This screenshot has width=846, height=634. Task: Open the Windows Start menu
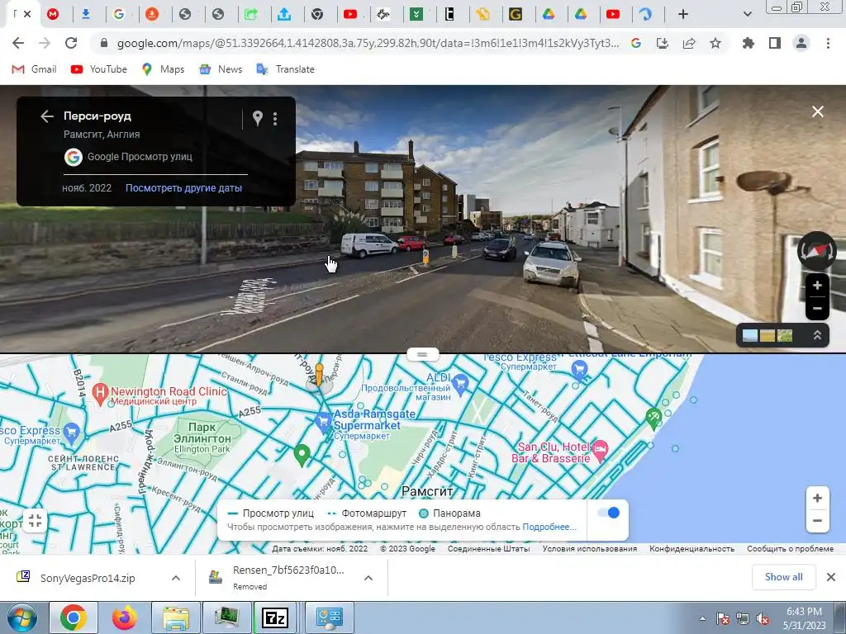click(x=21, y=617)
